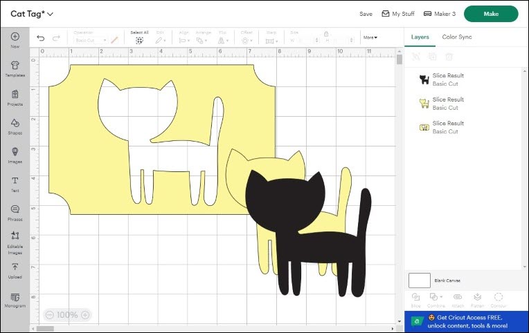Select the Text tool
529x333 pixels.
(x=15, y=183)
